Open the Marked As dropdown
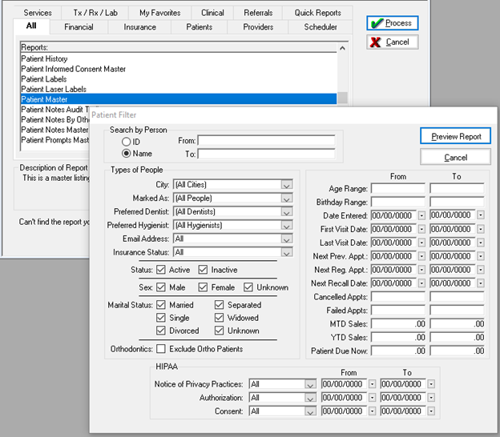The height and width of the screenshot is (437, 500). coord(286,198)
